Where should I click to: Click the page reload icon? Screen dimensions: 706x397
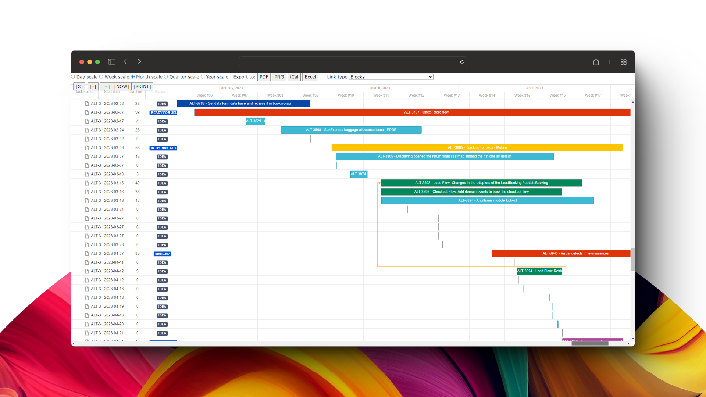coord(462,62)
